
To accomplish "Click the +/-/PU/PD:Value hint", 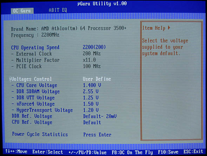I will tap(87, 152).
